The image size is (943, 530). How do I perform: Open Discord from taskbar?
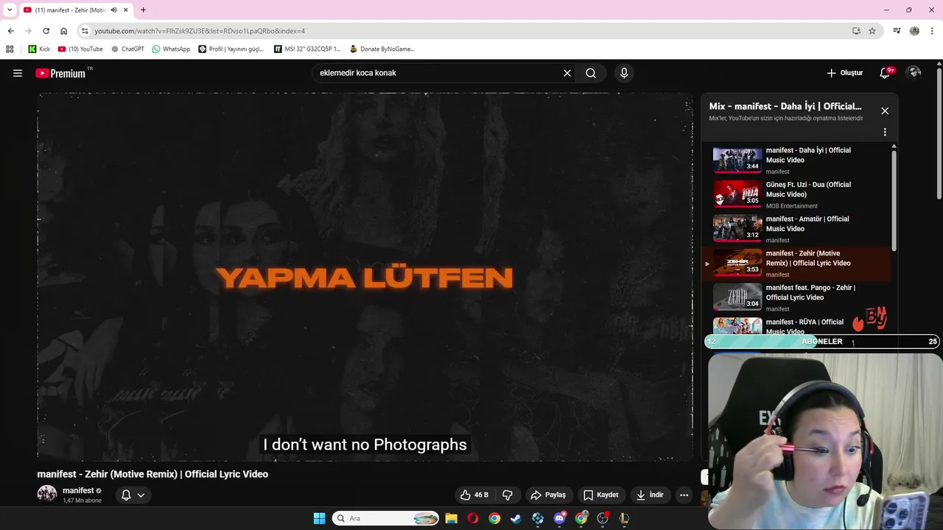tap(559, 518)
